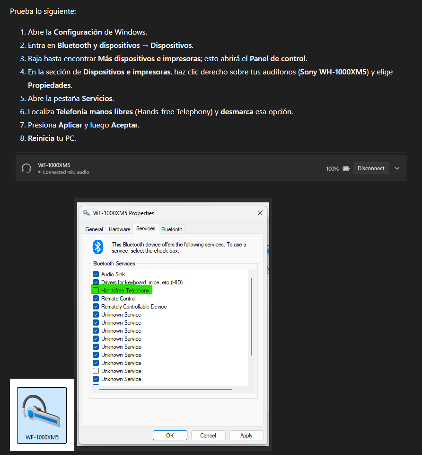This screenshot has width=422, height=455.
Task: Click the headset icon in Properties title bar
Action: [x=86, y=213]
